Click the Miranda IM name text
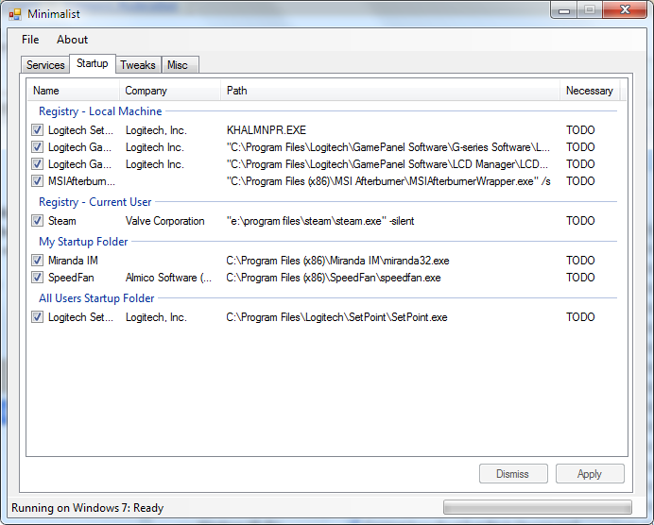Viewport: 654px width, 525px height. pyautogui.click(x=73, y=261)
